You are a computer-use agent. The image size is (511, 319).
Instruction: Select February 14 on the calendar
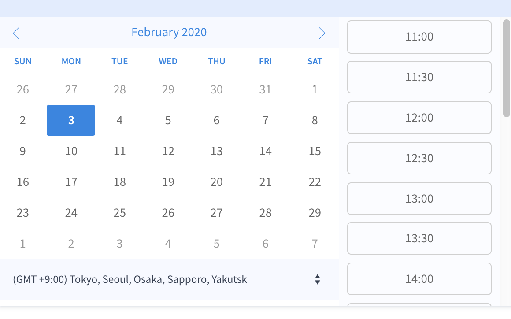click(x=265, y=151)
